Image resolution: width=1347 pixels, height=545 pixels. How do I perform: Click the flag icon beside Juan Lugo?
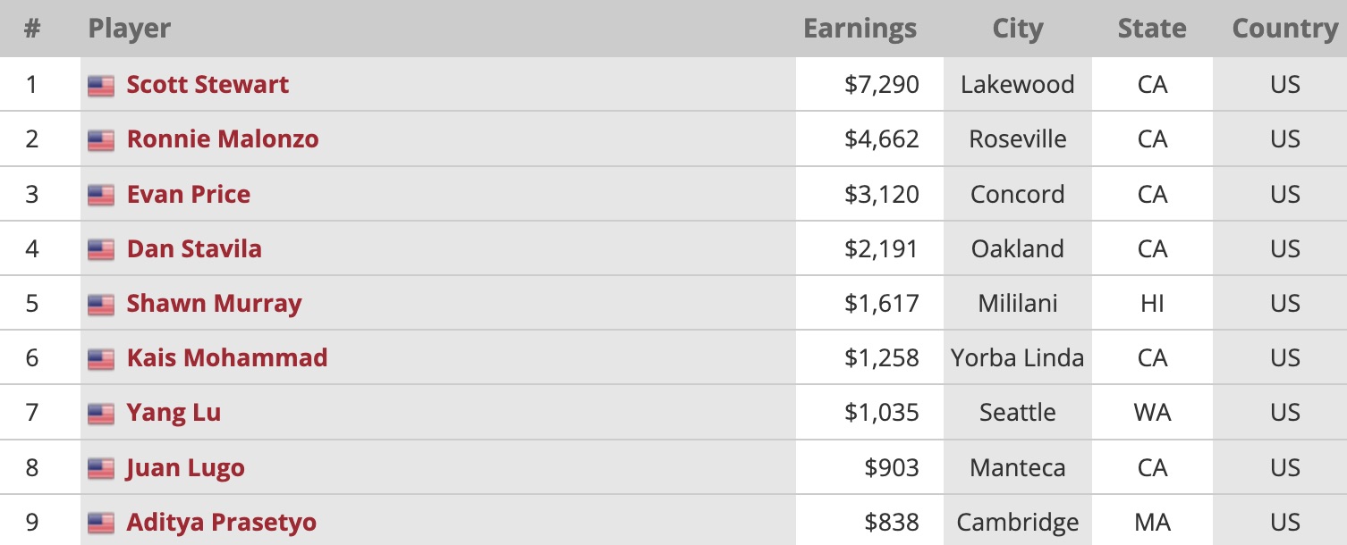pos(101,468)
